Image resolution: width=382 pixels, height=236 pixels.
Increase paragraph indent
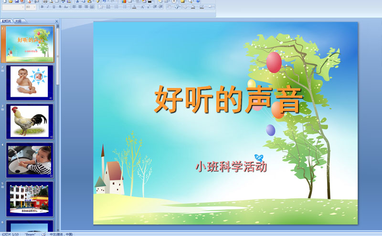[160, 7]
